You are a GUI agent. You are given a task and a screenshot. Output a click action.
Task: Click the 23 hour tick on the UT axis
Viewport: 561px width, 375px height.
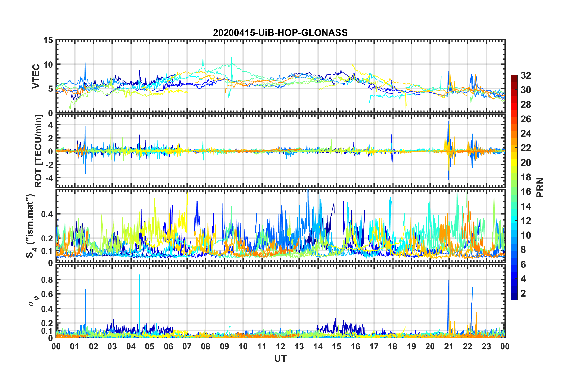click(x=486, y=346)
